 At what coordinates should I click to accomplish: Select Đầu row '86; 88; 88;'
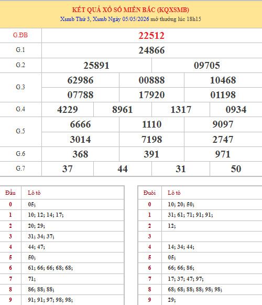[41, 289]
